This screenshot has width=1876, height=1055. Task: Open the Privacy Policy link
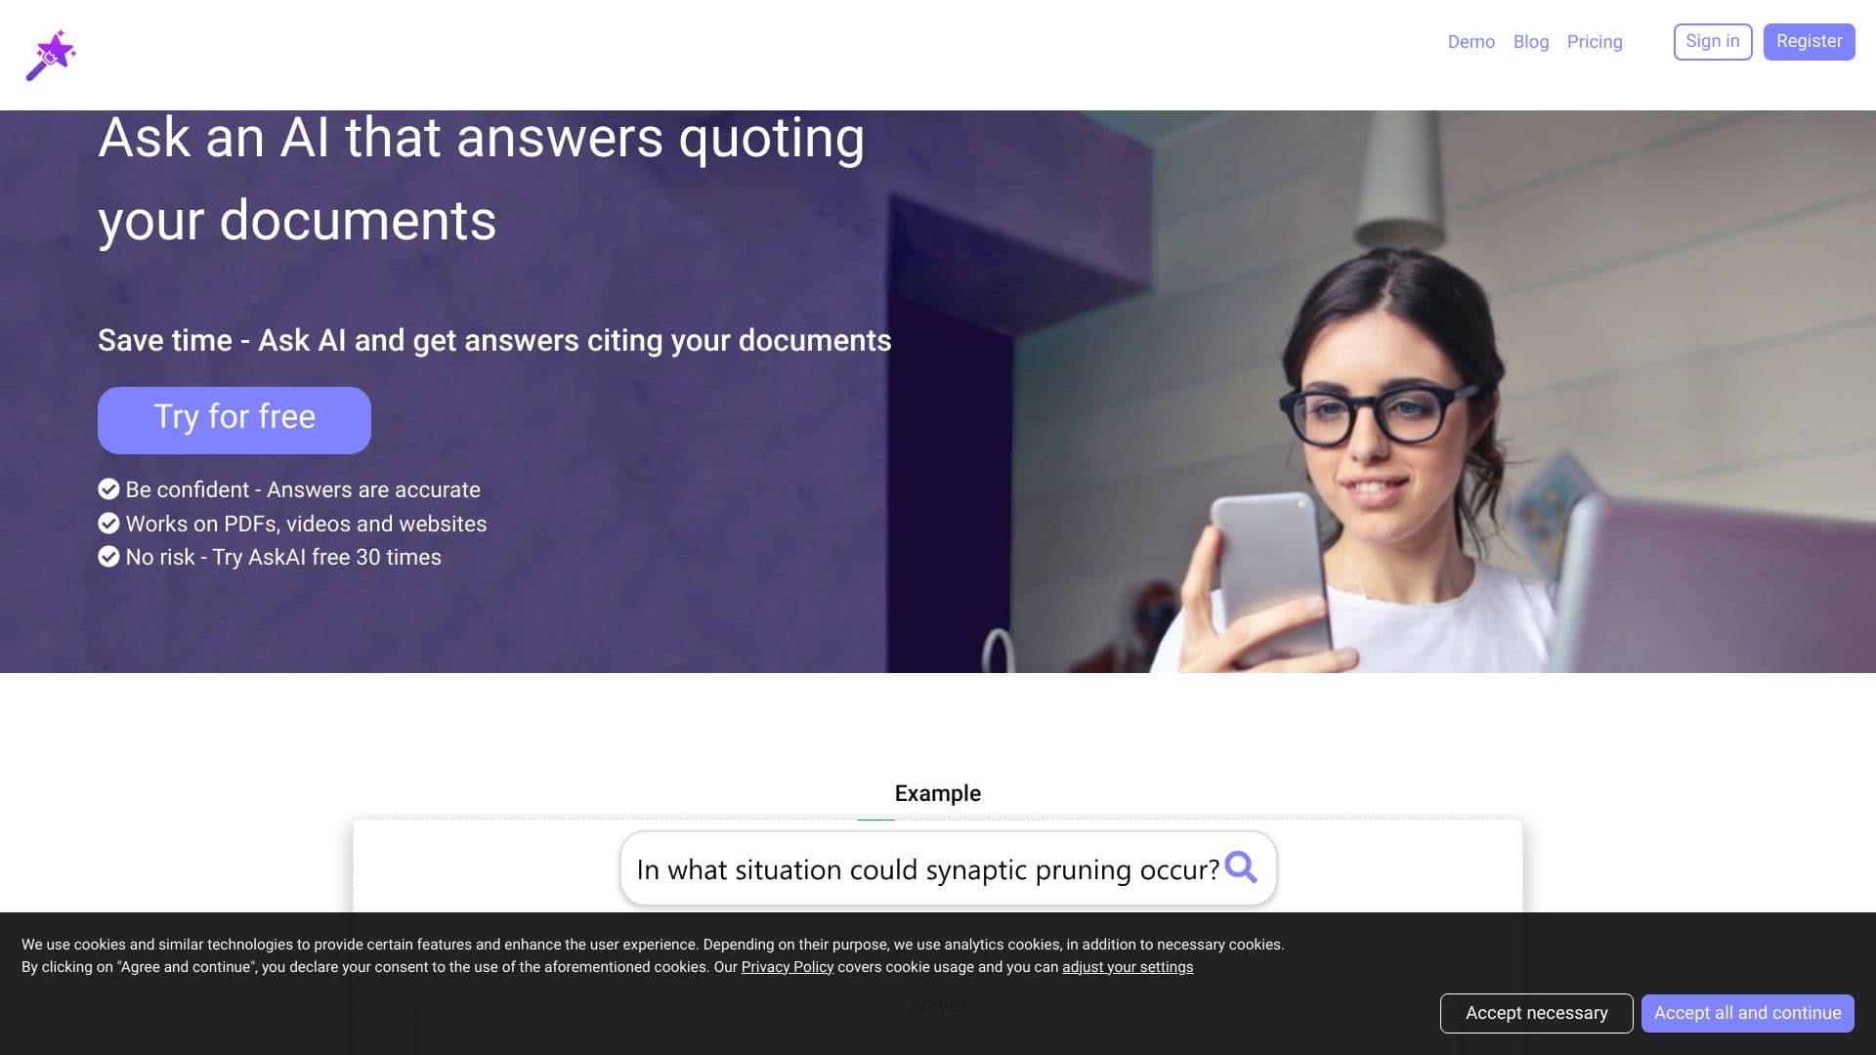point(787,966)
